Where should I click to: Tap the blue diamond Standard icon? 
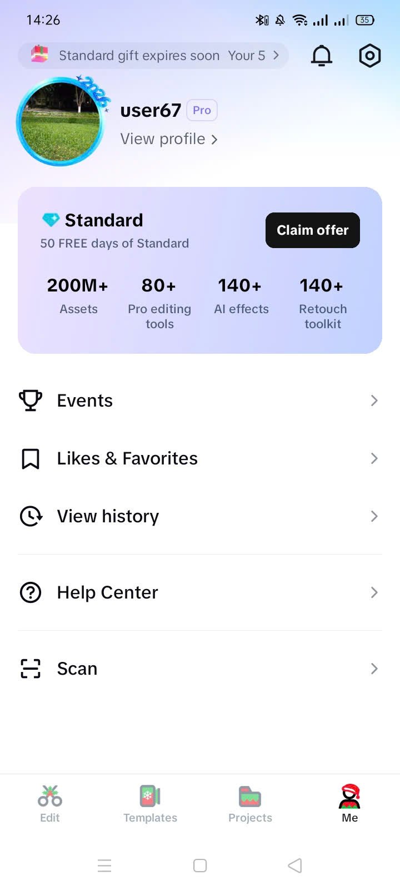point(51,220)
